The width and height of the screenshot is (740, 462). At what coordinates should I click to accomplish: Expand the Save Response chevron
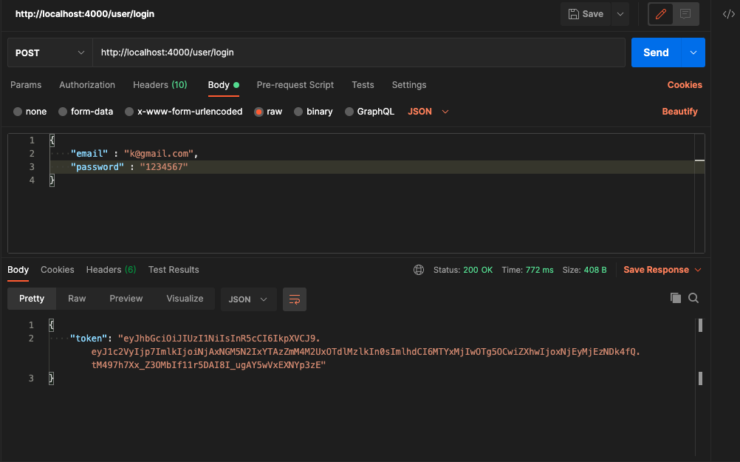click(698, 270)
